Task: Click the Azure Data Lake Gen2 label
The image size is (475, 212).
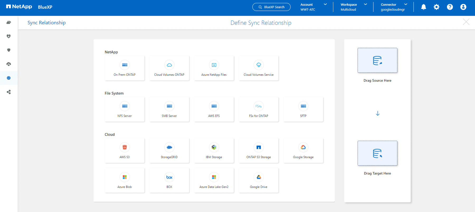Action: pyautogui.click(x=214, y=187)
